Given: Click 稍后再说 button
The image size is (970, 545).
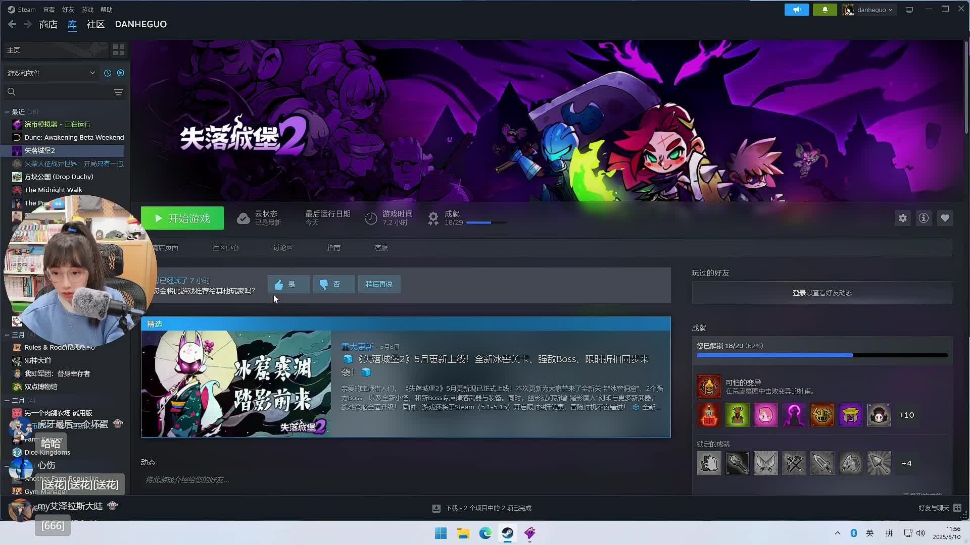Looking at the screenshot, I should point(379,284).
